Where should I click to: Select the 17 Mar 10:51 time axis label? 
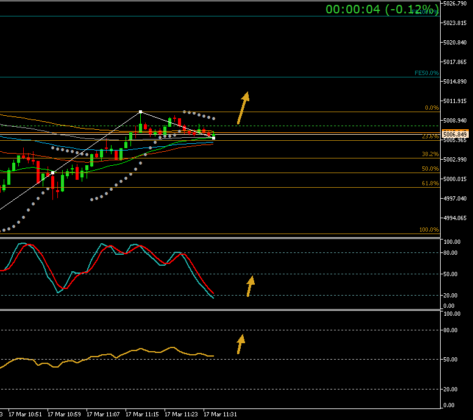coord(26,414)
